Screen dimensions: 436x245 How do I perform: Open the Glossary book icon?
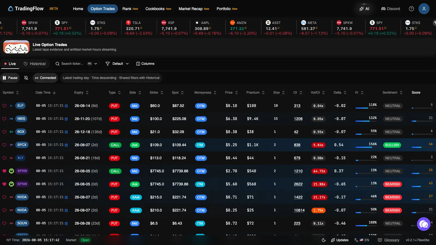coord(380,240)
